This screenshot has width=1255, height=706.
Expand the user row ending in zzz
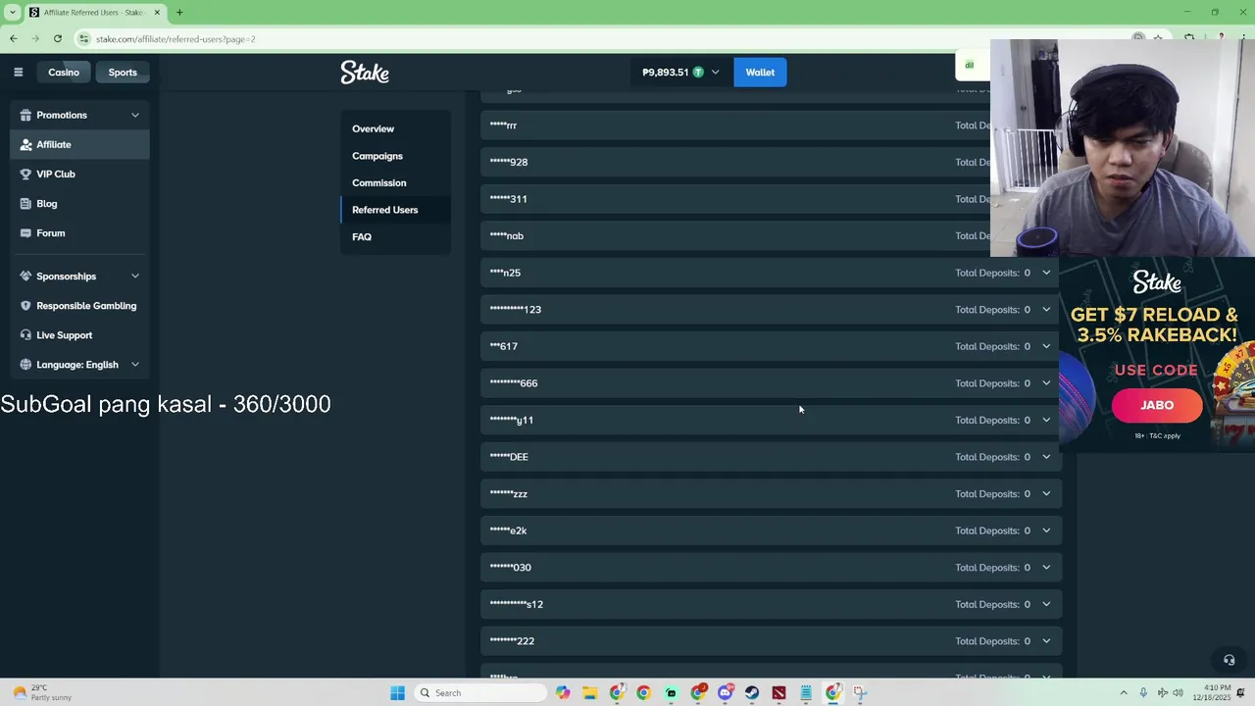tap(1046, 493)
